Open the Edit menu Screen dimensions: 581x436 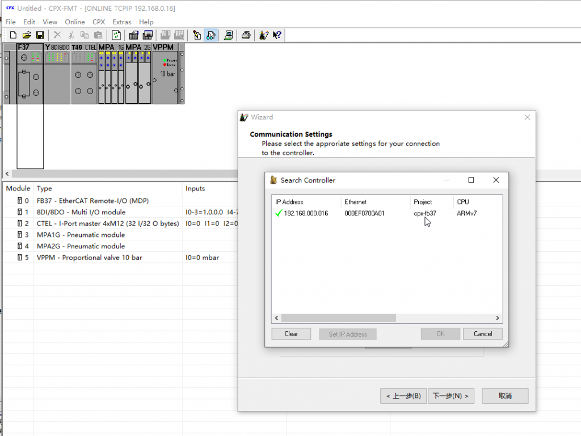click(x=29, y=22)
